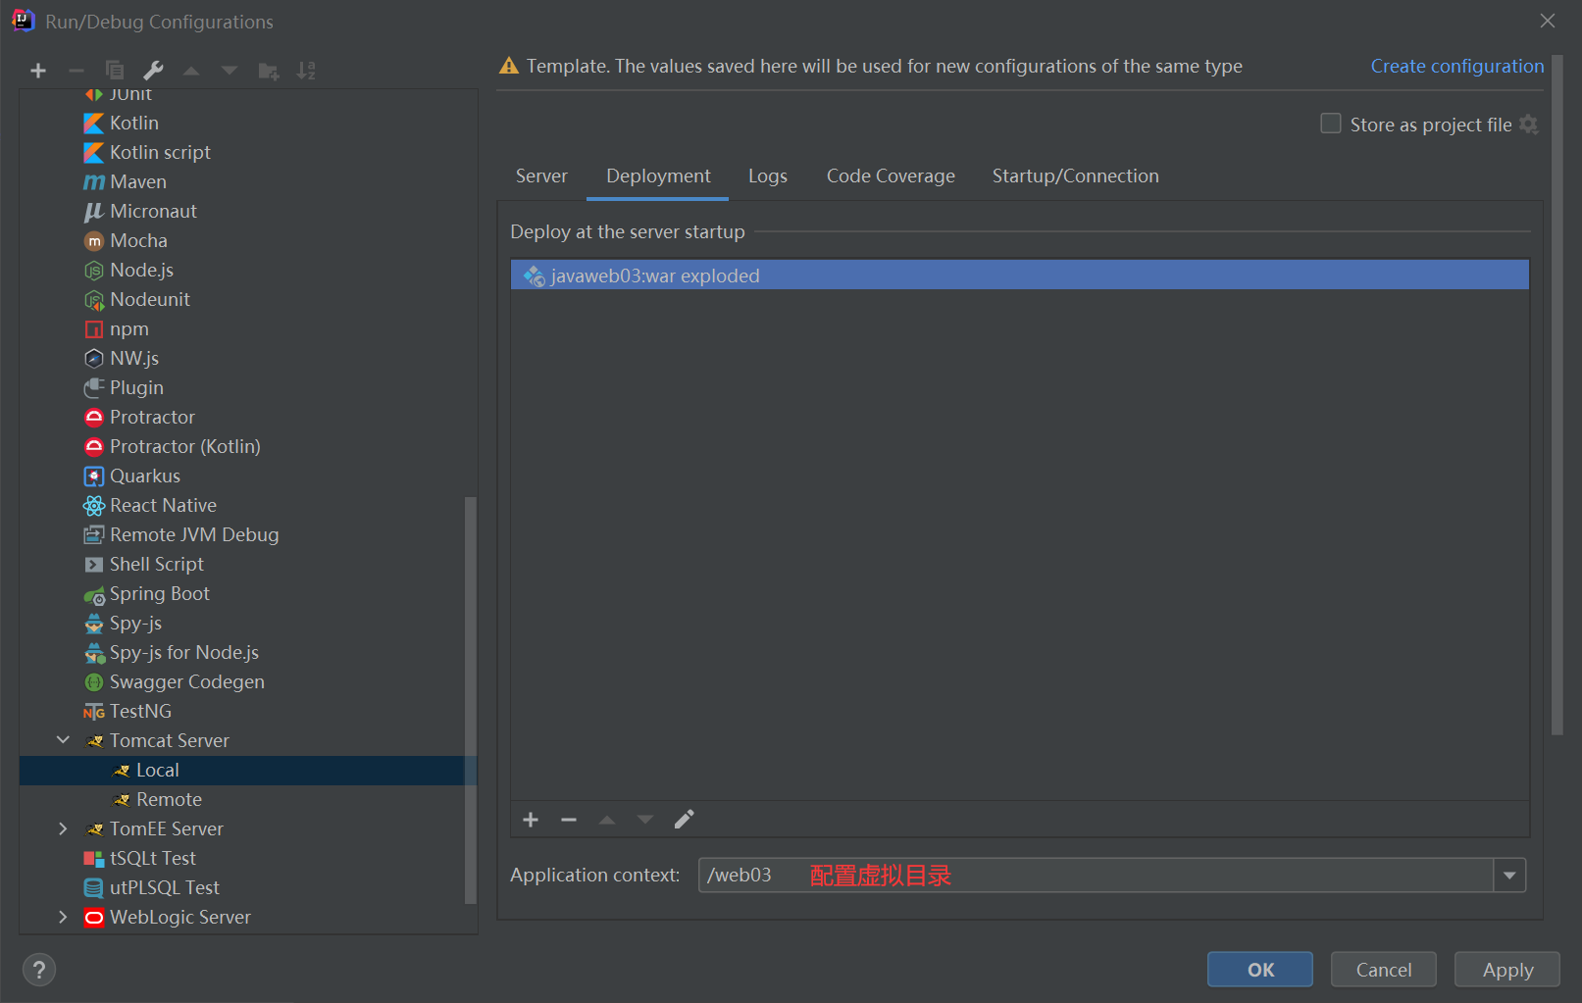
Task: Select the tSQLt Test template
Action: pos(248,858)
